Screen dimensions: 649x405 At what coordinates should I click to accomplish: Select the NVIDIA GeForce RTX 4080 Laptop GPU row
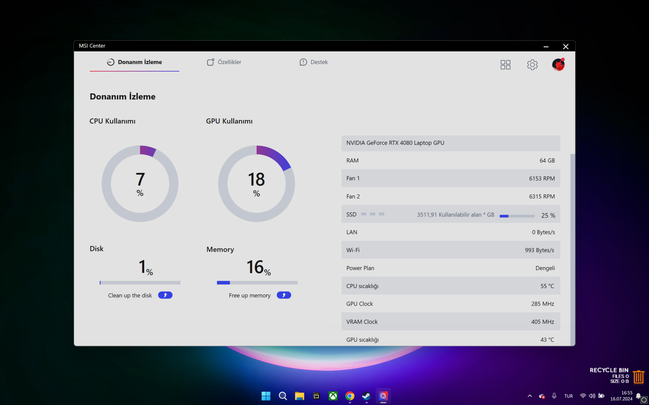coord(451,143)
